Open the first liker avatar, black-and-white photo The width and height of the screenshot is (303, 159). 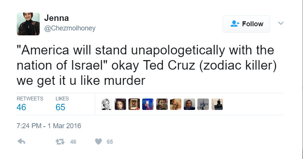106,104
